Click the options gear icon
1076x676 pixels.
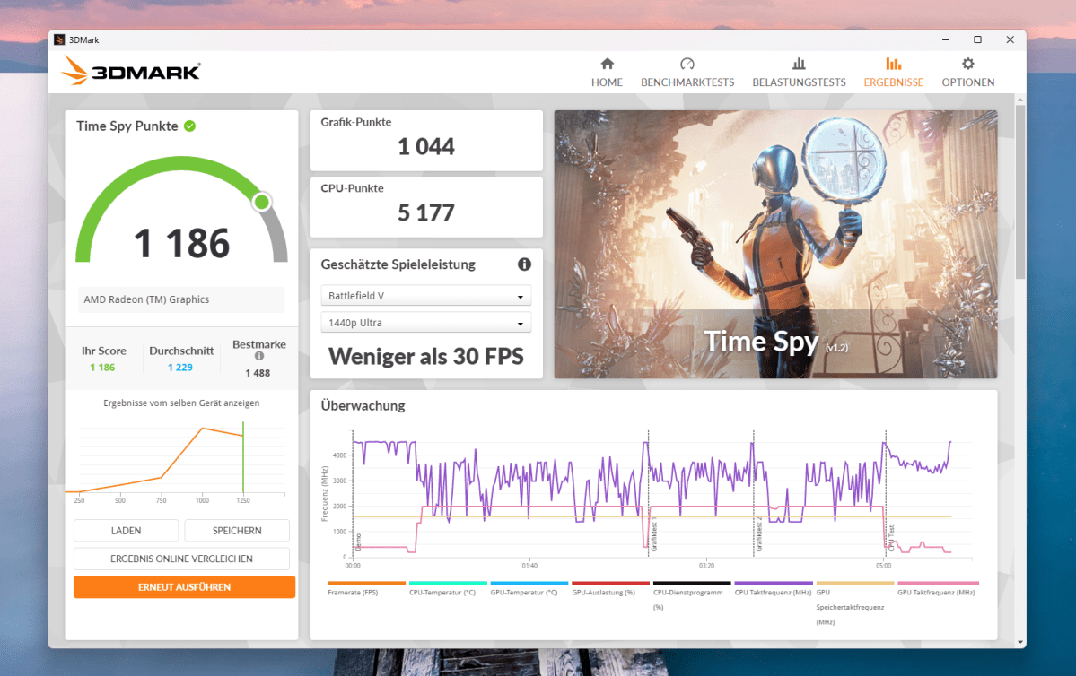(967, 64)
